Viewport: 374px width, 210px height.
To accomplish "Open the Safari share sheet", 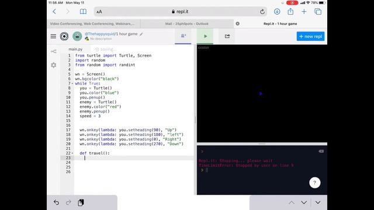I will [x=290, y=12].
